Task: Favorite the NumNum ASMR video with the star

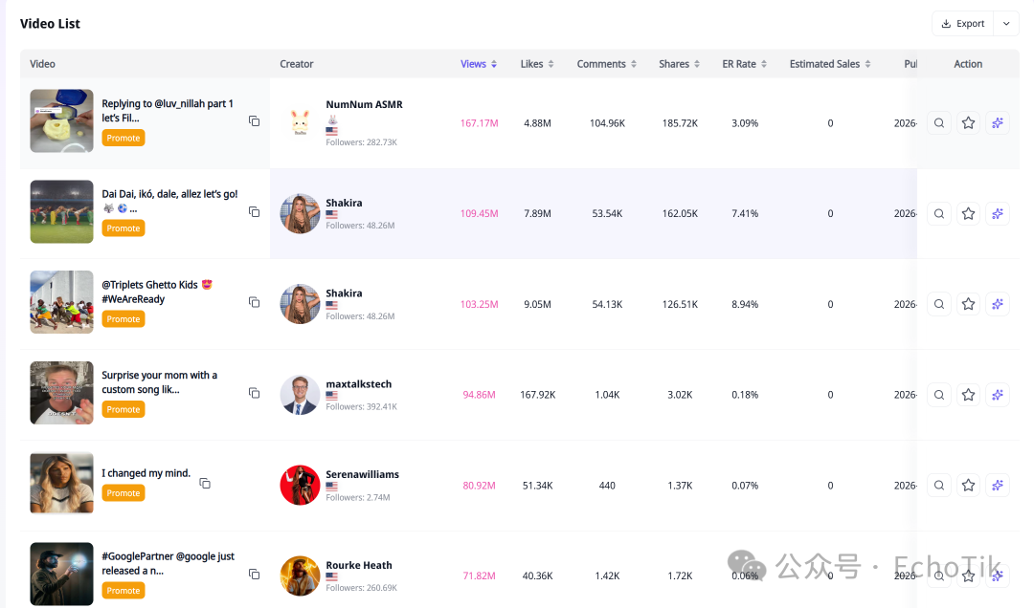Action: [968, 123]
